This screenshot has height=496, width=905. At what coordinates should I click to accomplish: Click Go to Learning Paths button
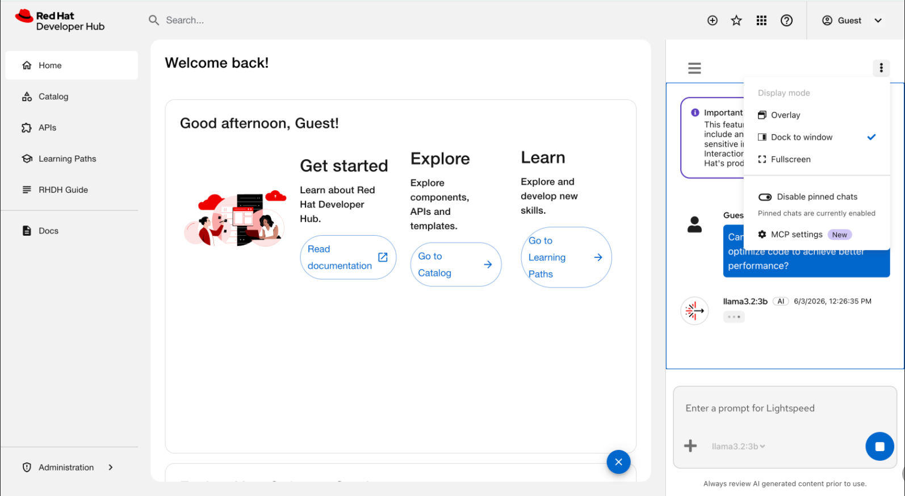pos(566,257)
